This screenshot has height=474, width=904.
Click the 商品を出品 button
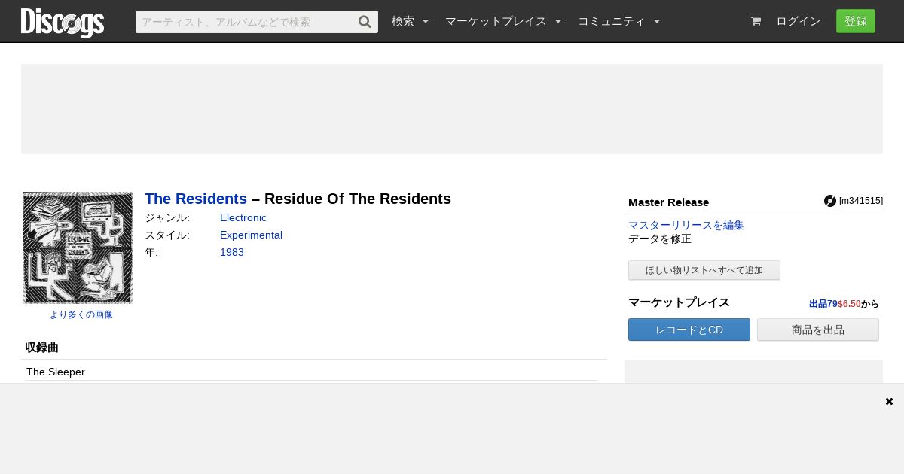[x=818, y=330]
